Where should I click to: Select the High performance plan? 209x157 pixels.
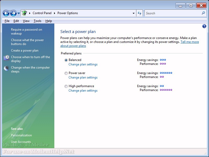[66, 86]
